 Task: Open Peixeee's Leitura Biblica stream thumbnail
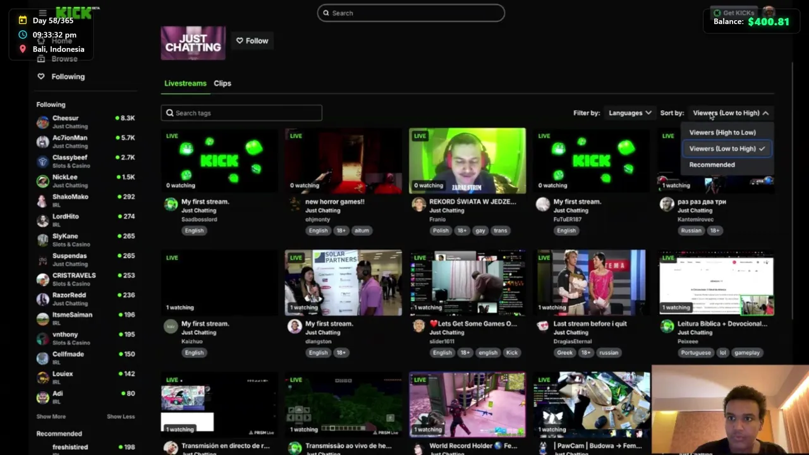tap(716, 282)
